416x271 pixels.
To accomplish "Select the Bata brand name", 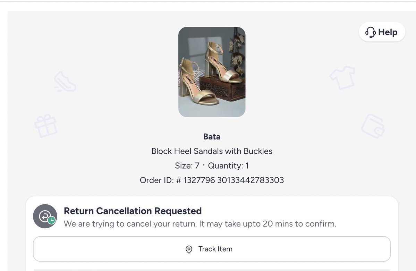I will point(212,137).
